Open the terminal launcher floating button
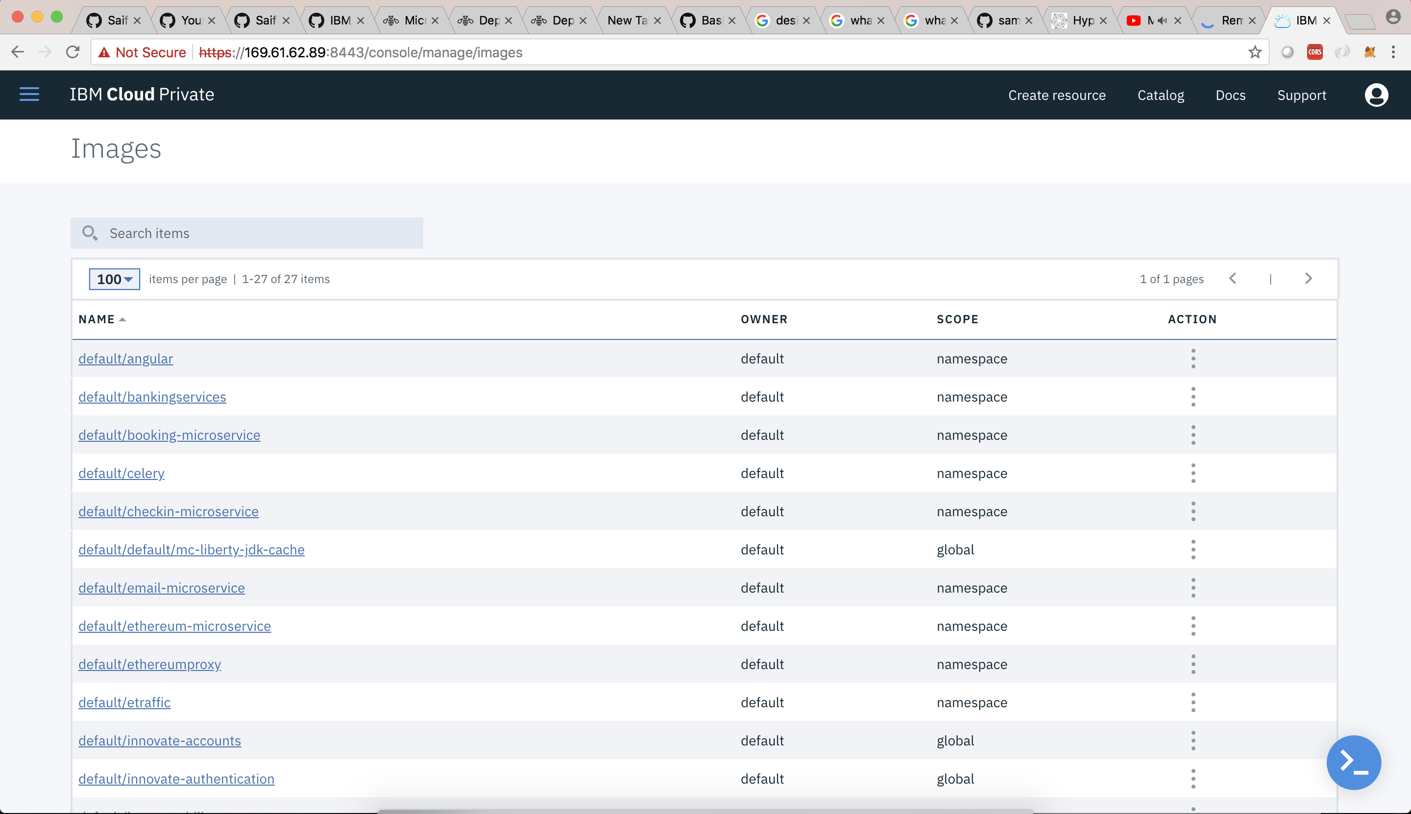The image size is (1411, 814). tap(1353, 762)
